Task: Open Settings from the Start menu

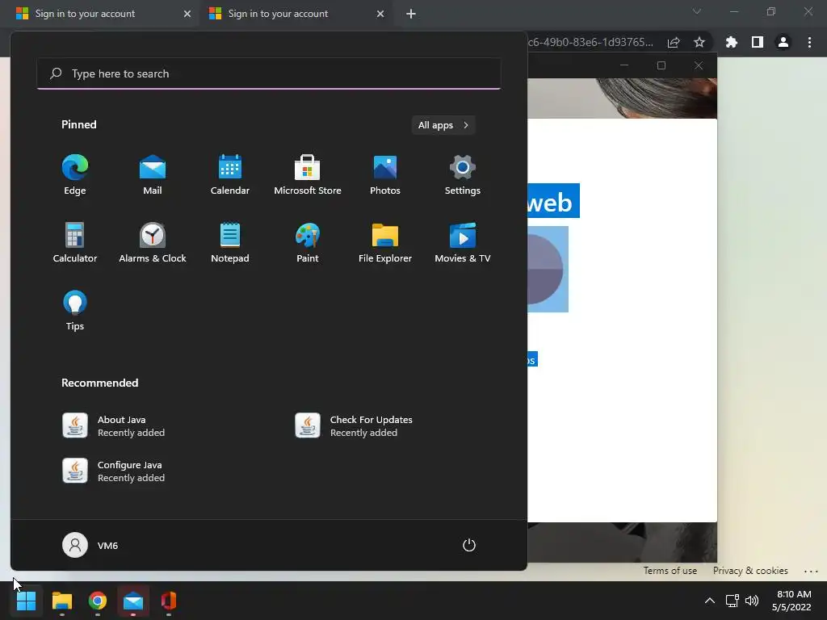Action: pos(463,175)
